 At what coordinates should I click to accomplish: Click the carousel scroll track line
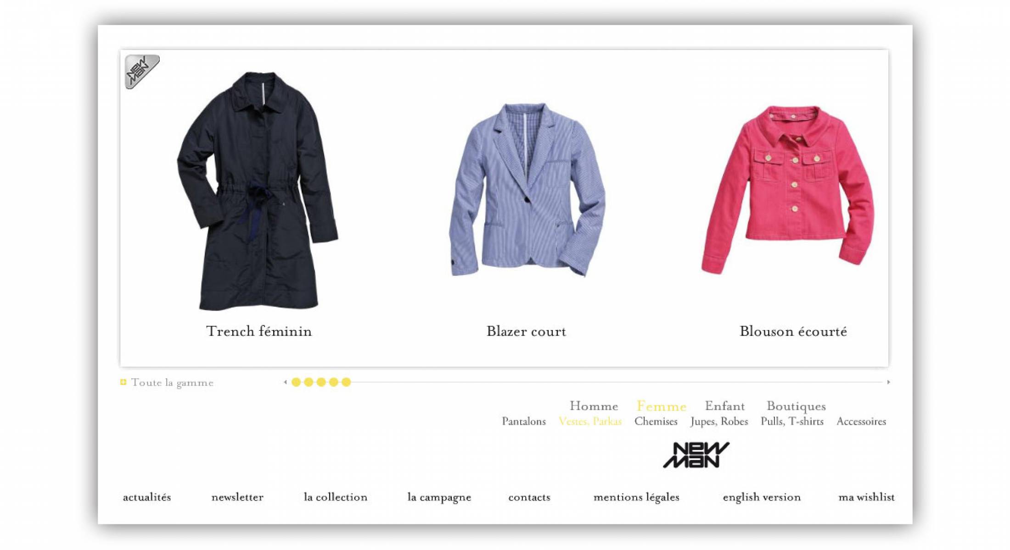coord(617,382)
